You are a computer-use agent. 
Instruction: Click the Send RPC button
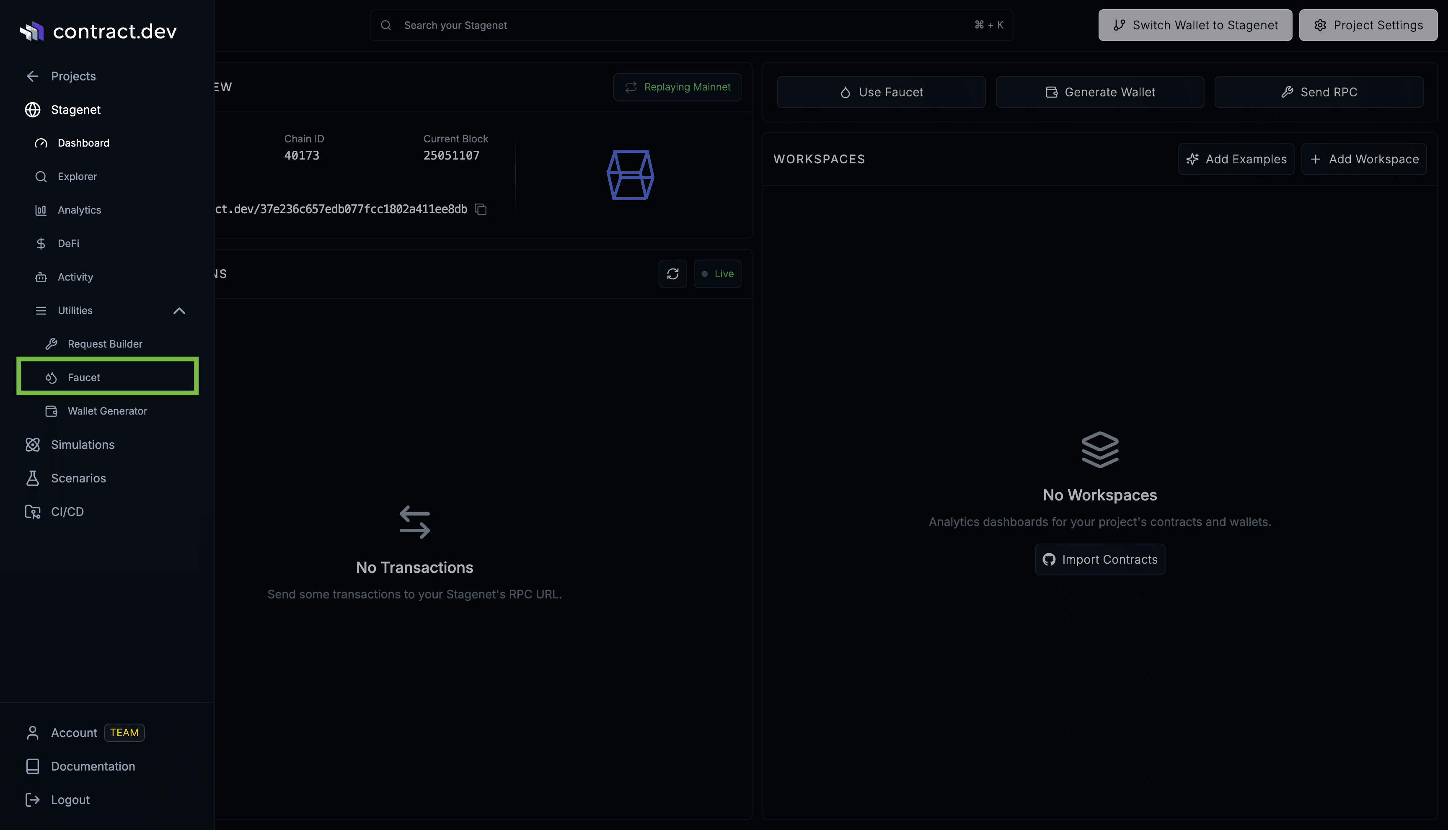(x=1319, y=92)
